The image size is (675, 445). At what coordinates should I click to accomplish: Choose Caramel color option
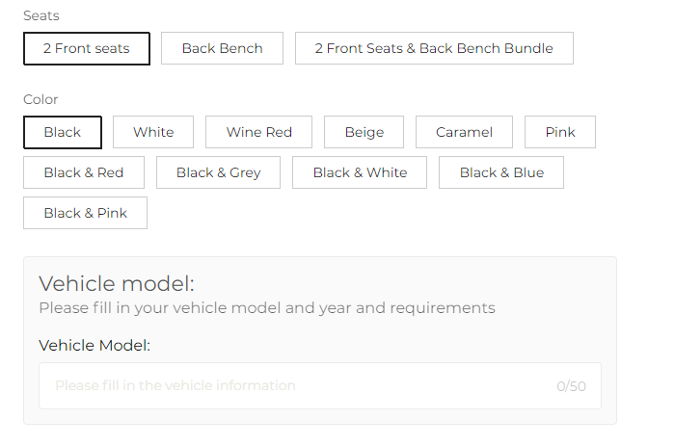[x=464, y=132]
